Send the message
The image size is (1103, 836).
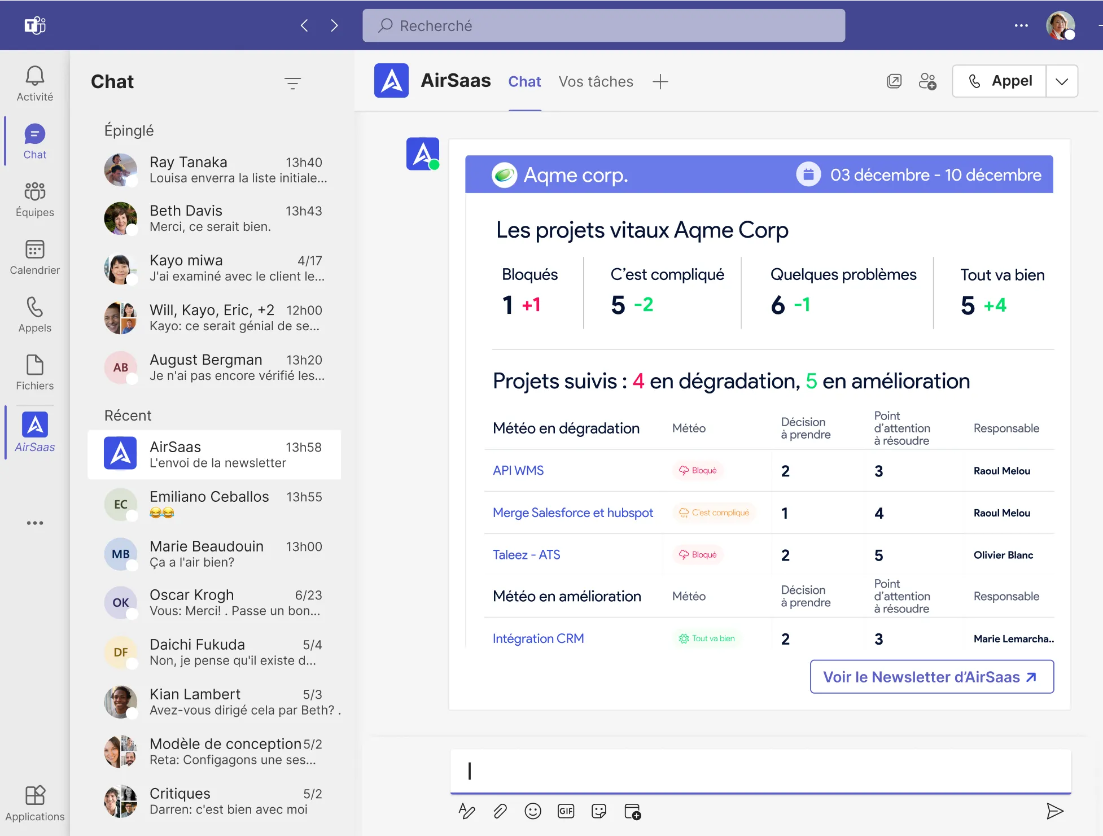click(1054, 811)
